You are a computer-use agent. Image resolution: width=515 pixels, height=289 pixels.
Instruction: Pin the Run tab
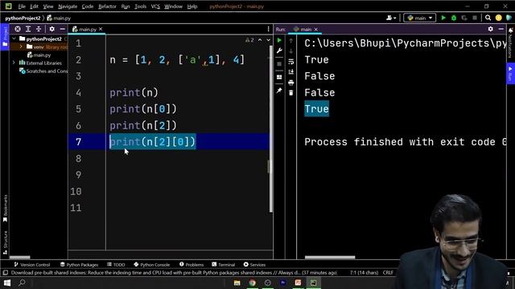tap(279, 91)
